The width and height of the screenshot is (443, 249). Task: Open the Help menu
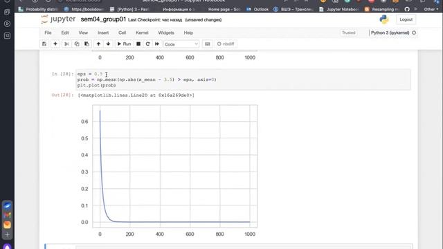coord(188,33)
